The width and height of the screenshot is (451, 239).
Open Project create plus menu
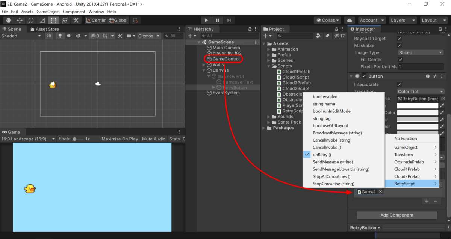(x=266, y=36)
